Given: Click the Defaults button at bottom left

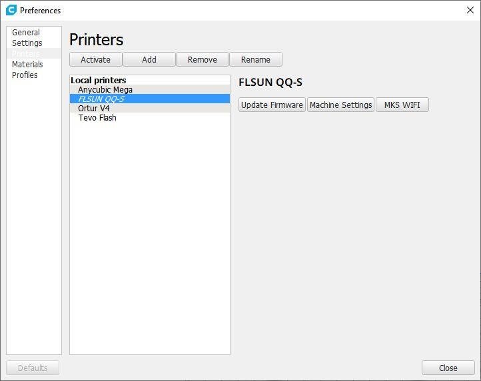Looking at the screenshot, I should click(33, 368).
